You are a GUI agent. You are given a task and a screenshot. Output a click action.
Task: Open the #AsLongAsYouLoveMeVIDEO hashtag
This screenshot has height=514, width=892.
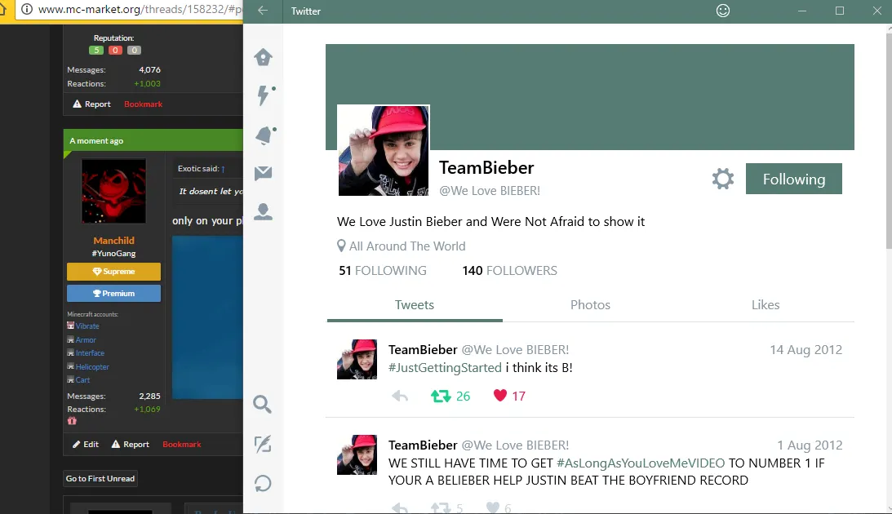641,463
